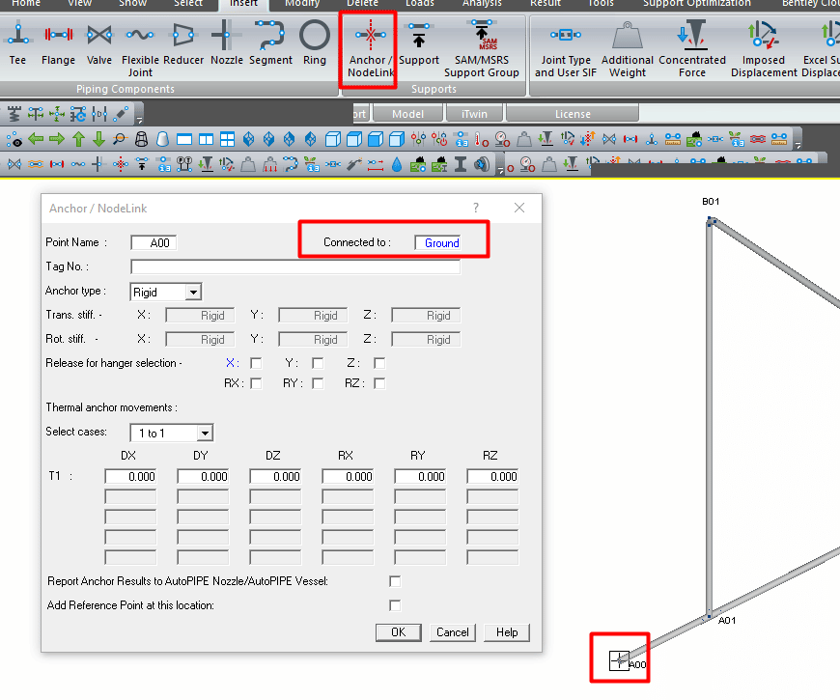The width and height of the screenshot is (840, 700).
Task: Open the Anchor type dropdown
Action: (x=193, y=292)
